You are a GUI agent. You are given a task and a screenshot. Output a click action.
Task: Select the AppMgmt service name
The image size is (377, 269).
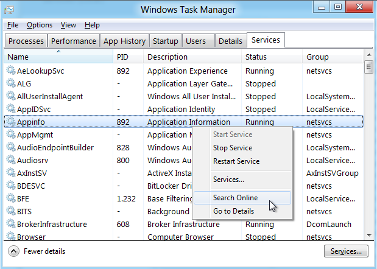(x=35, y=134)
